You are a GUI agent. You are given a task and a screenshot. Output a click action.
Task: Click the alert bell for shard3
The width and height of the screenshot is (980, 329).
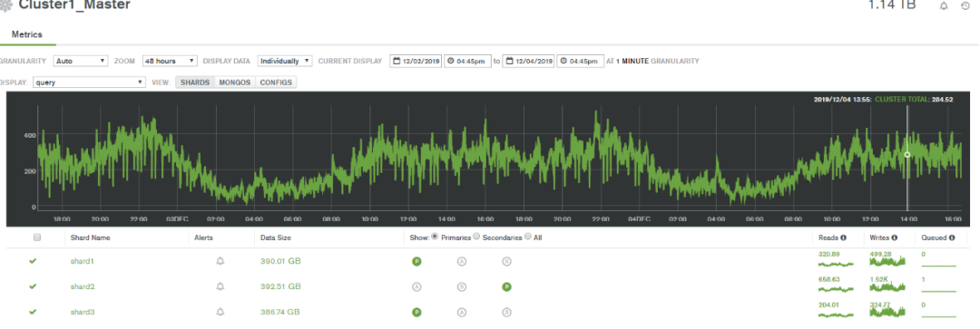tap(220, 312)
